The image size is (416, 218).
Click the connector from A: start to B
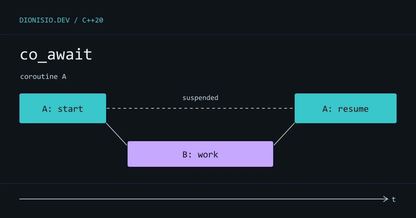[117, 134]
